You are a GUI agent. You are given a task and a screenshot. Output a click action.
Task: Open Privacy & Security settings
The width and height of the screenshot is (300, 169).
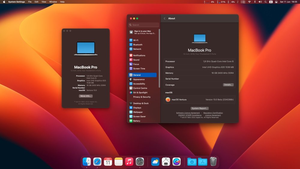pyautogui.click(x=142, y=97)
